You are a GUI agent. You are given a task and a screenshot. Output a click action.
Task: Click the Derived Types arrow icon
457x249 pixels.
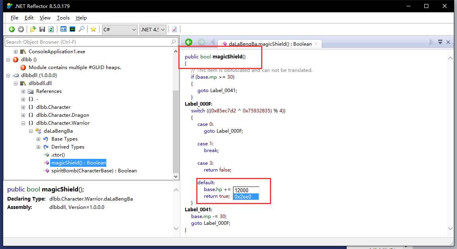[x=46, y=147]
